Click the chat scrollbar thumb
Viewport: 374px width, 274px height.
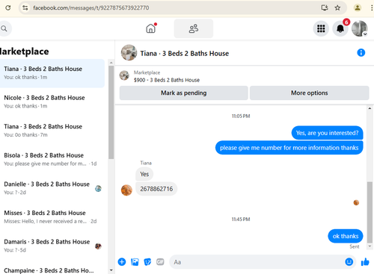(x=370, y=212)
